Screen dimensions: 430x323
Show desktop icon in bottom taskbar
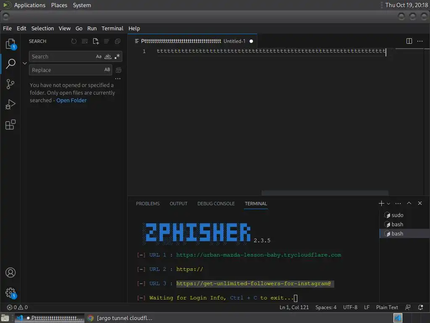[5, 318]
